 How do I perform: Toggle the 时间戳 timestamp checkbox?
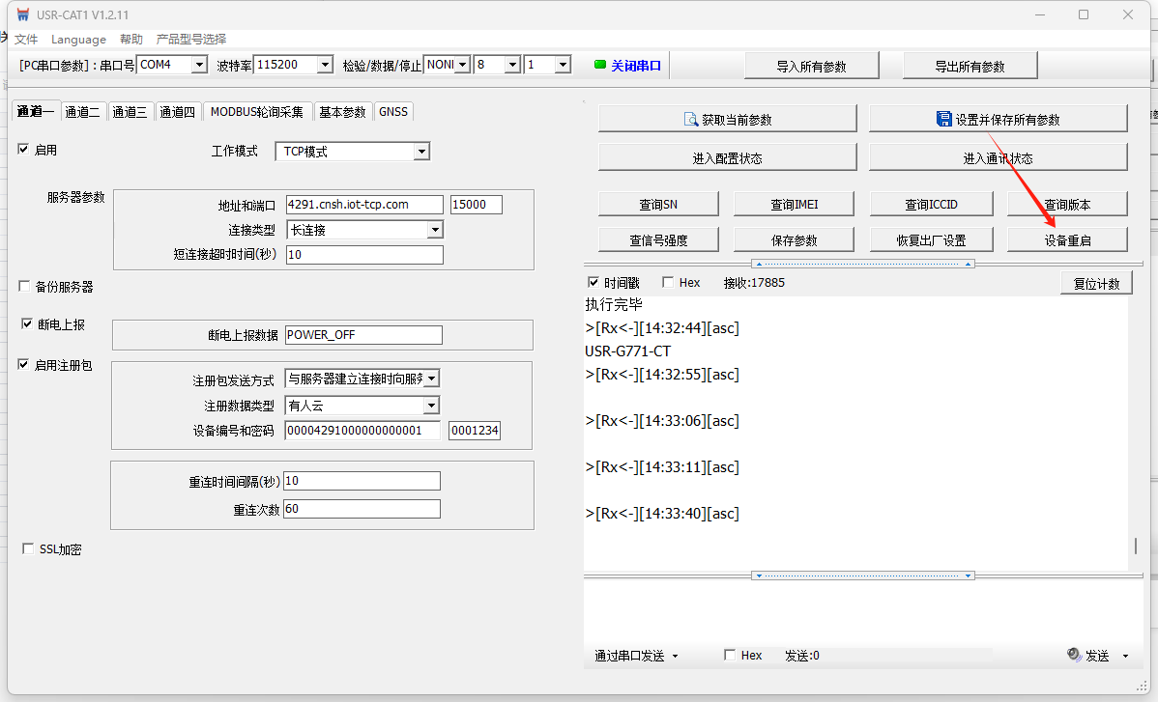tap(593, 283)
